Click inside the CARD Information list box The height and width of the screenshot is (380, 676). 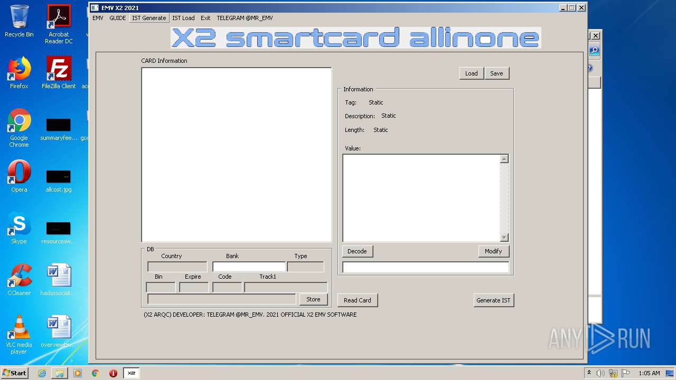click(x=236, y=155)
